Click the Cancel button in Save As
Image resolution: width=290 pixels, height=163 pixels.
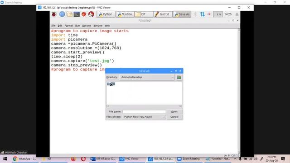coord(174,117)
